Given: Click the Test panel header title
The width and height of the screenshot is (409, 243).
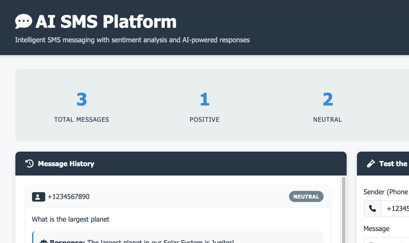Looking at the screenshot, I should tap(393, 164).
